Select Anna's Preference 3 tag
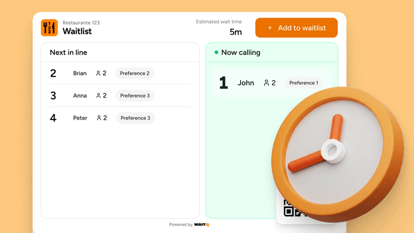This screenshot has height=233, width=414. coord(134,96)
